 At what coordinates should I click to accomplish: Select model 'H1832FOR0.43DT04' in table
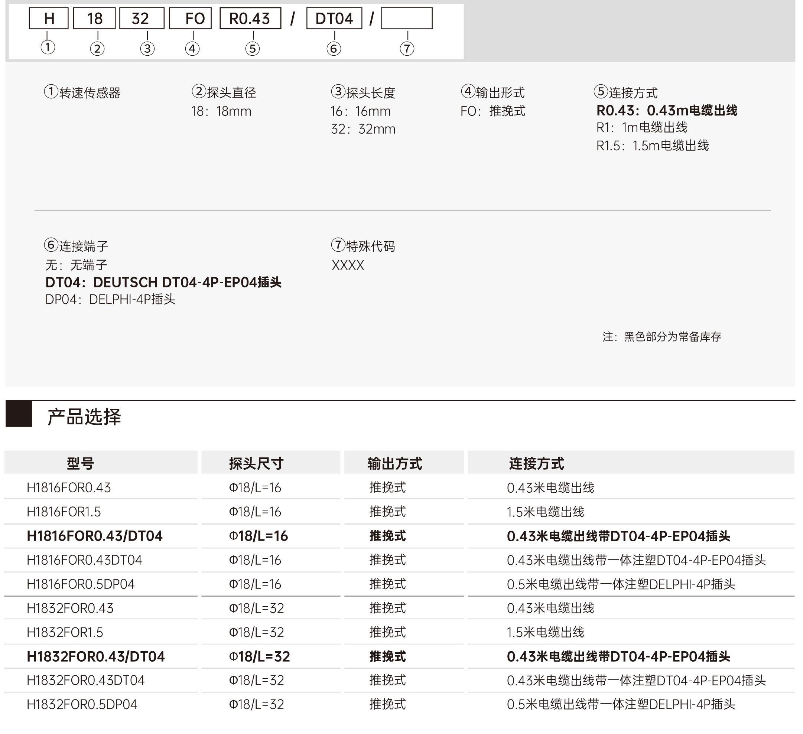click(86, 681)
